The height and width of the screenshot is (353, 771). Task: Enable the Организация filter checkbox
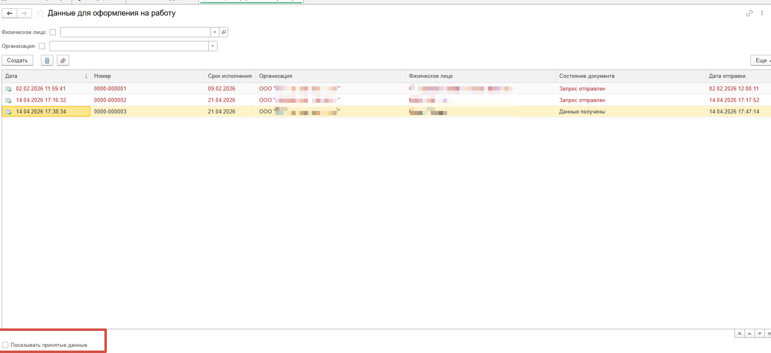[x=42, y=46]
